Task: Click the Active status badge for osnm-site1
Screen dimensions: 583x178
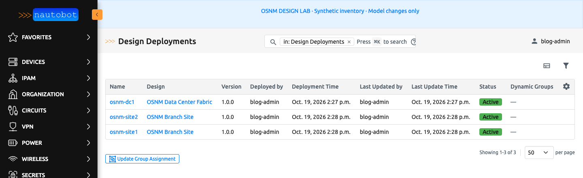Action: (490, 132)
